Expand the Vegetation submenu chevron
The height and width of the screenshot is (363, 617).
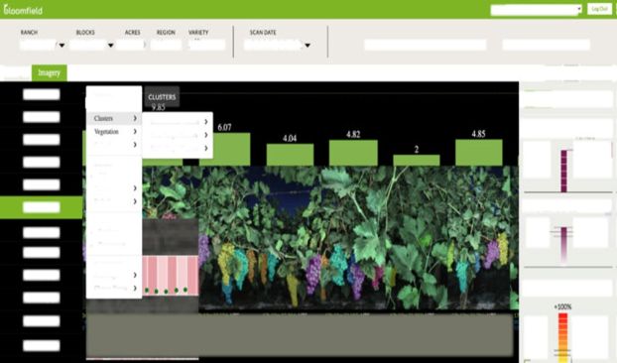(x=135, y=131)
